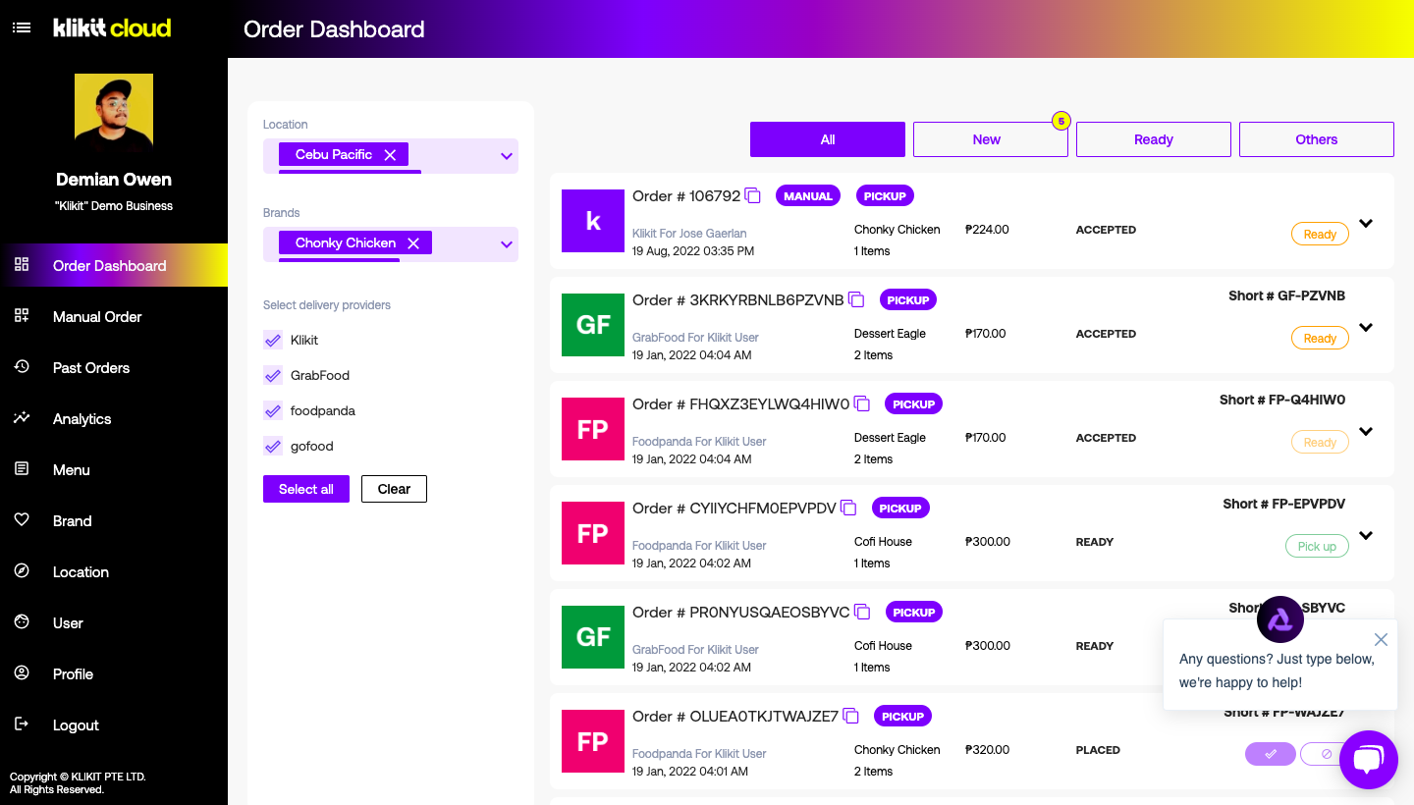Click the Order Dashboard page title
Image resolution: width=1414 pixels, height=805 pixels.
click(334, 29)
